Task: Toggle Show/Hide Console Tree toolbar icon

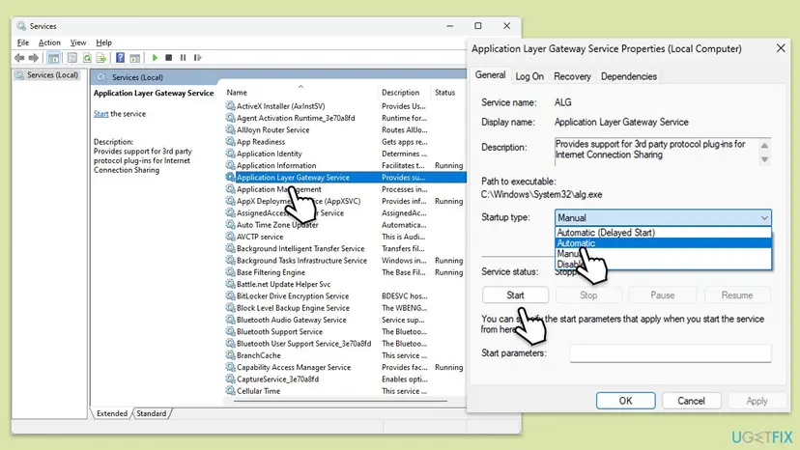Action: click(53, 58)
